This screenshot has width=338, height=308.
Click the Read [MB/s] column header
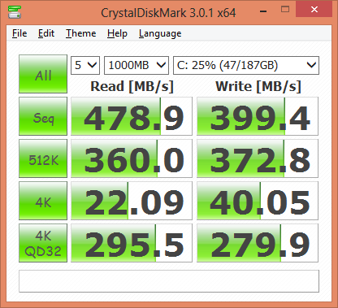(132, 87)
